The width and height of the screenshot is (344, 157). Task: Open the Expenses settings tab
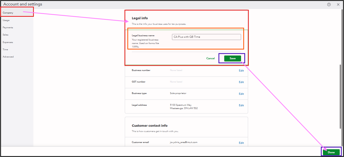point(8,42)
